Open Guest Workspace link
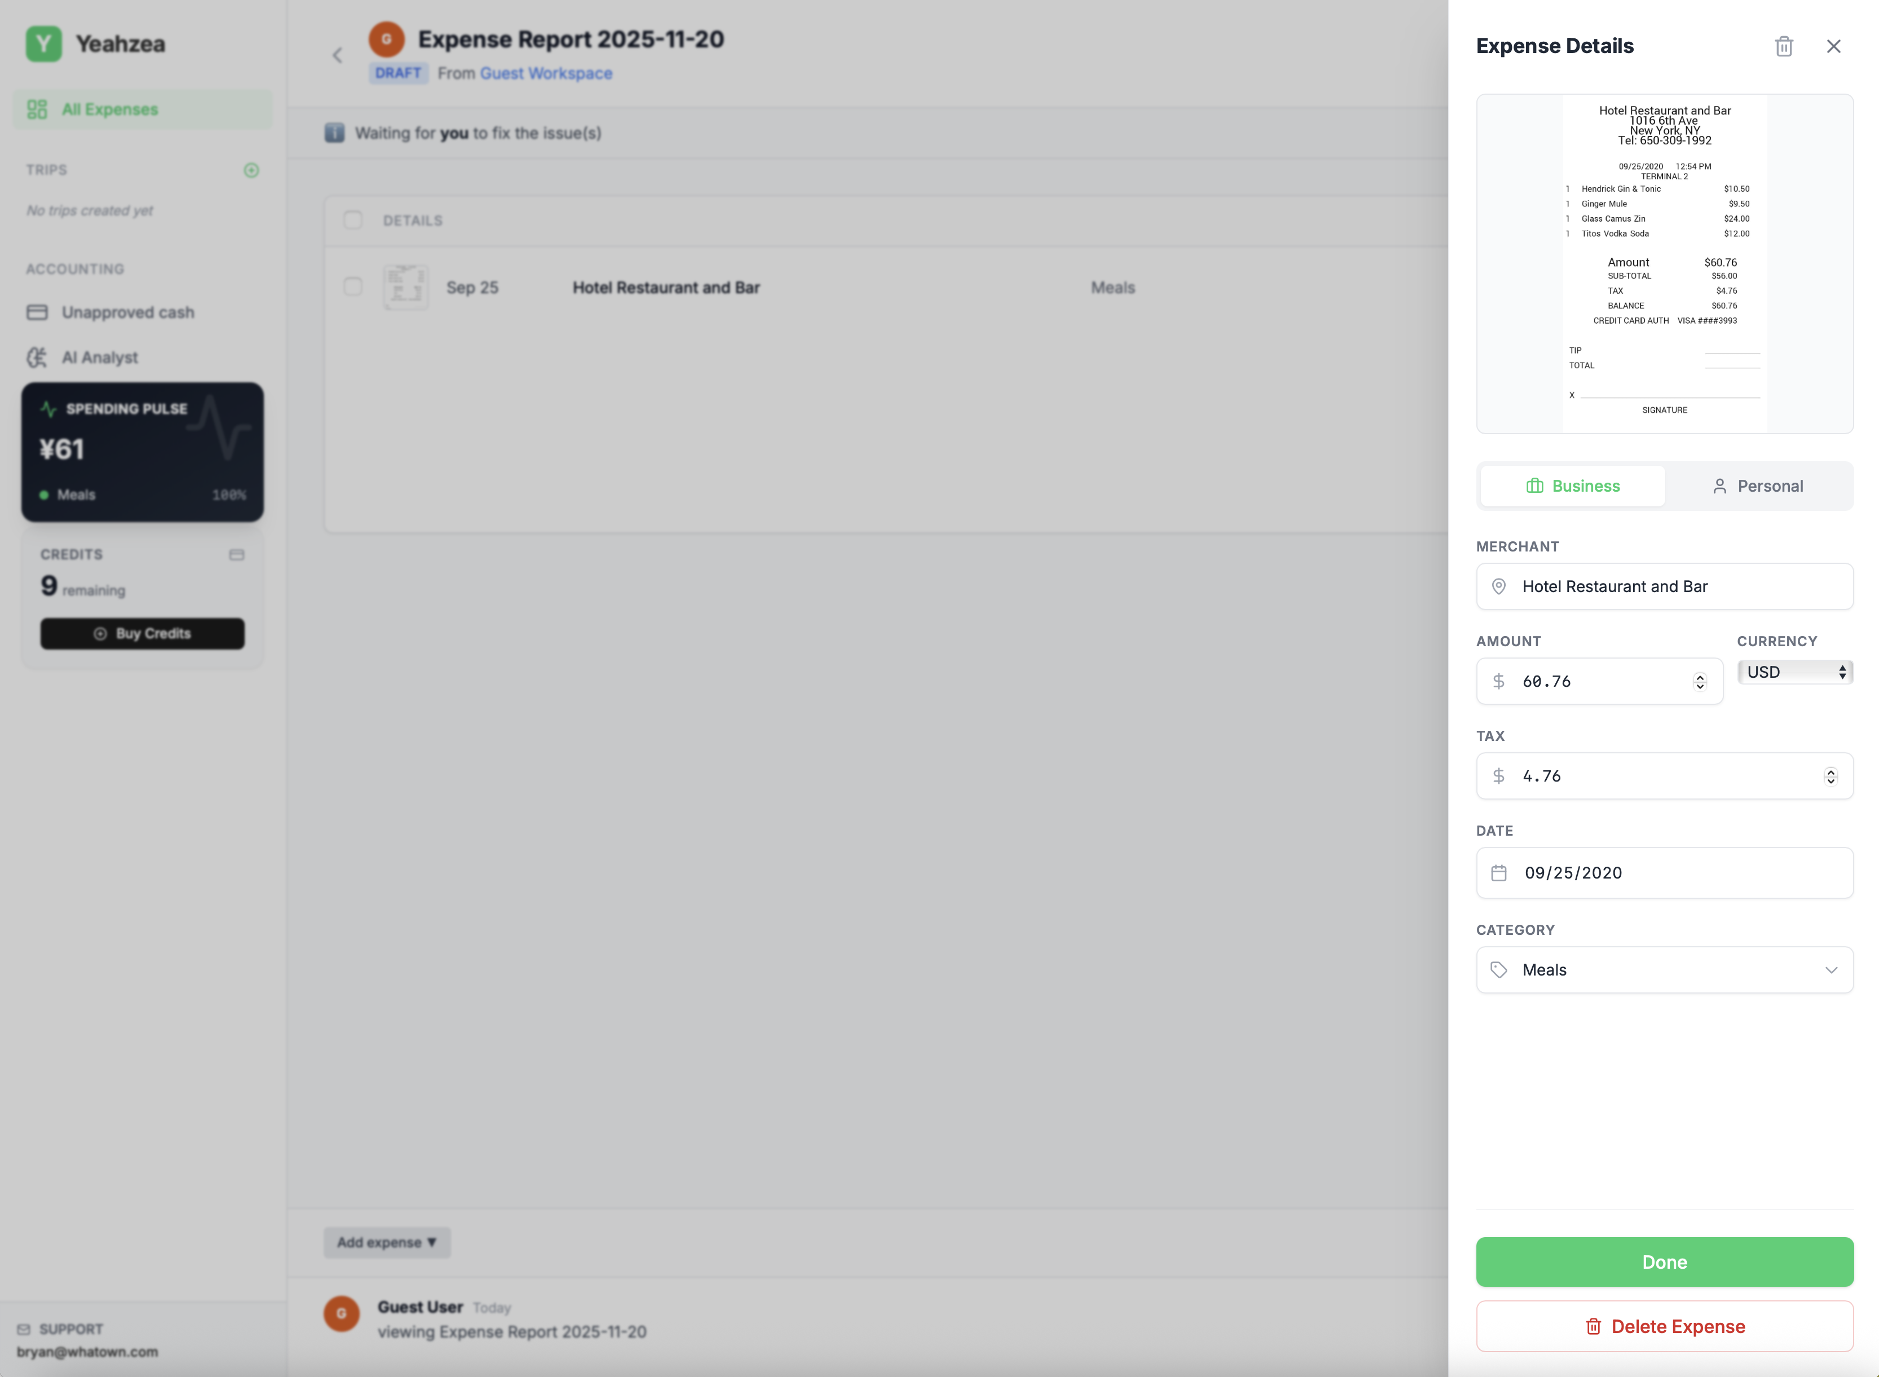The width and height of the screenshot is (1879, 1377). click(x=545, y=73)
